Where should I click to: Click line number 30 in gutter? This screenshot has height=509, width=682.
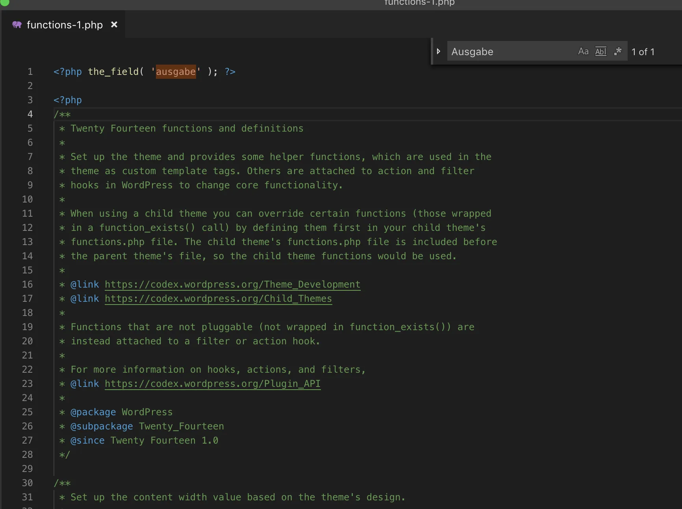click(x=27, y=483)
